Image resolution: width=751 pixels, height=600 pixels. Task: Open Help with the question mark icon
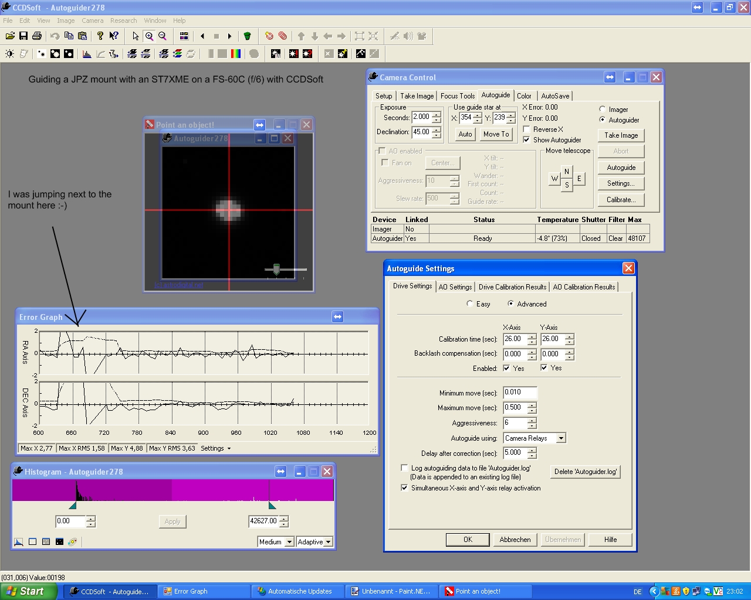tap(100, 36)
